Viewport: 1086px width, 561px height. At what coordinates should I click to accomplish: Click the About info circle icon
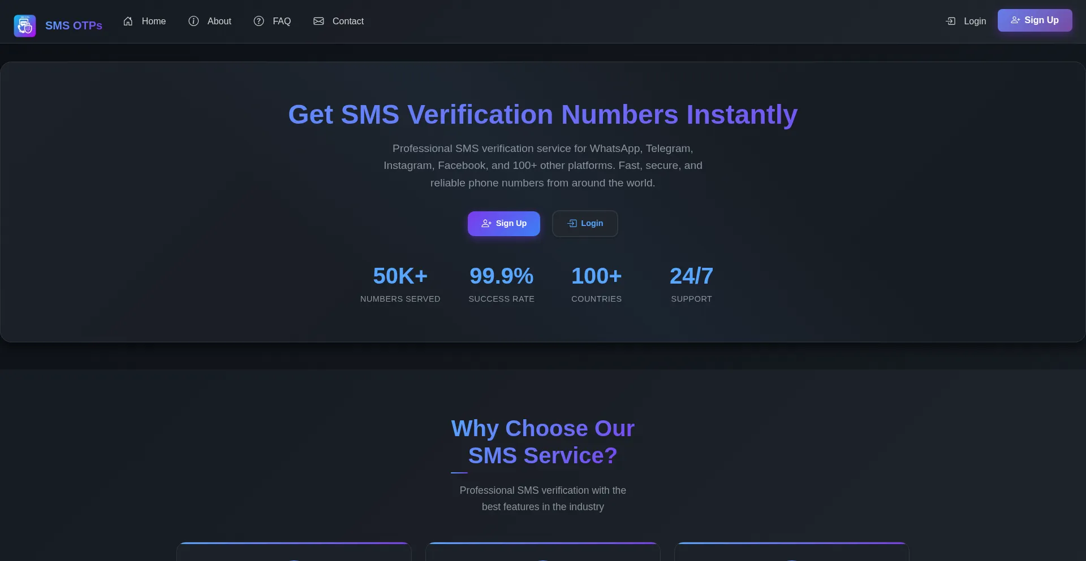pos(193,21)
